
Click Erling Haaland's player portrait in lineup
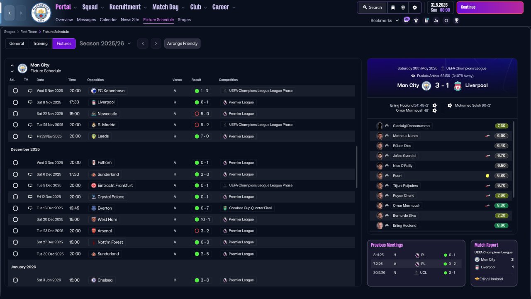pos(380,225)
